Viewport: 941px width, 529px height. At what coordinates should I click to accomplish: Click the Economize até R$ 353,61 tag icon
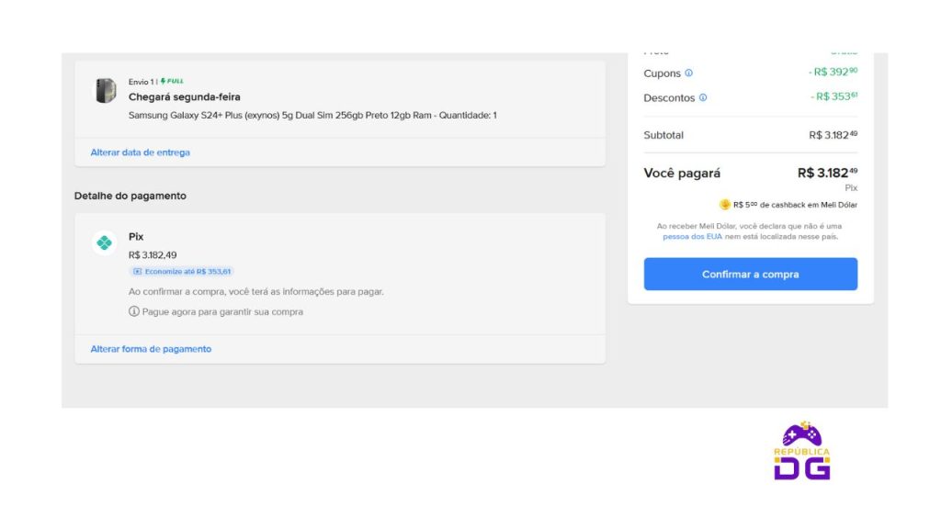[x=138, y=272]
